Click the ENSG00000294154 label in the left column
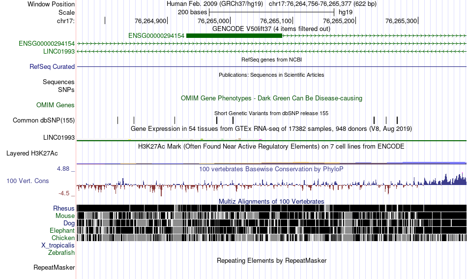Image resolution: width=467 pixels, height=279 pixels. click(47, 43)
